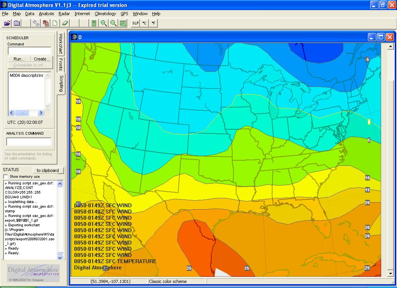Copy status log with to clipboard
Image resolution: width=397 pixels, height=288 pixels.
click(48, 170)
